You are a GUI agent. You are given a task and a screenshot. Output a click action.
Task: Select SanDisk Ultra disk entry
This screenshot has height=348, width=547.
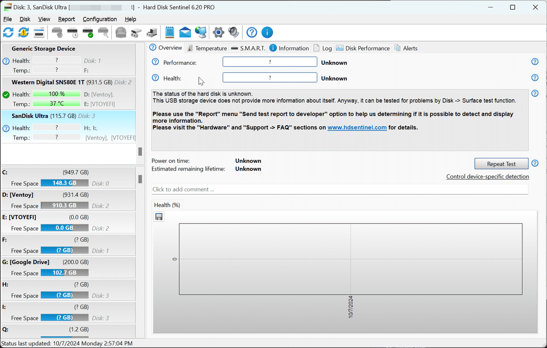68,127
